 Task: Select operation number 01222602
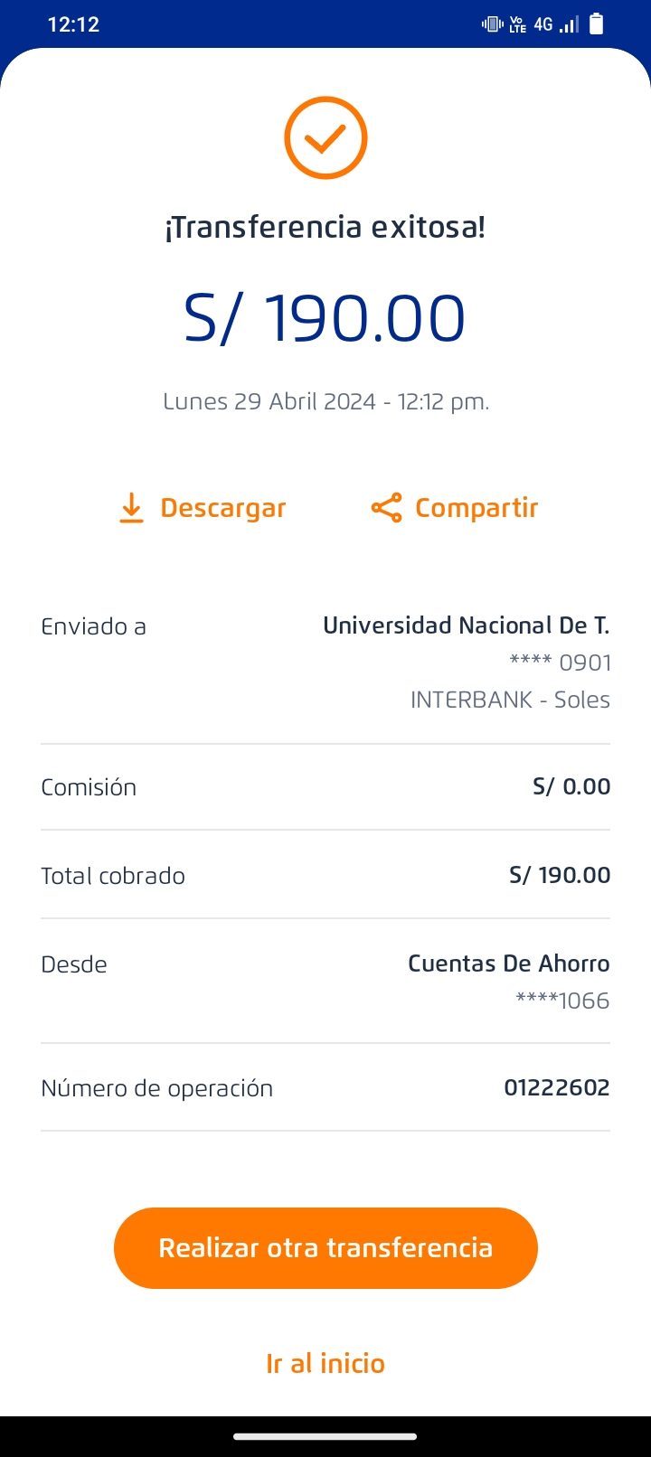click(x=556, y=1087)
